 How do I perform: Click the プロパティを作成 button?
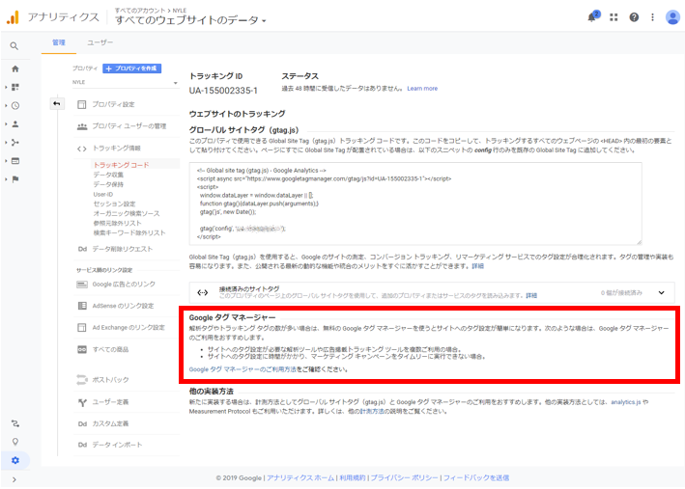[132, 68]
